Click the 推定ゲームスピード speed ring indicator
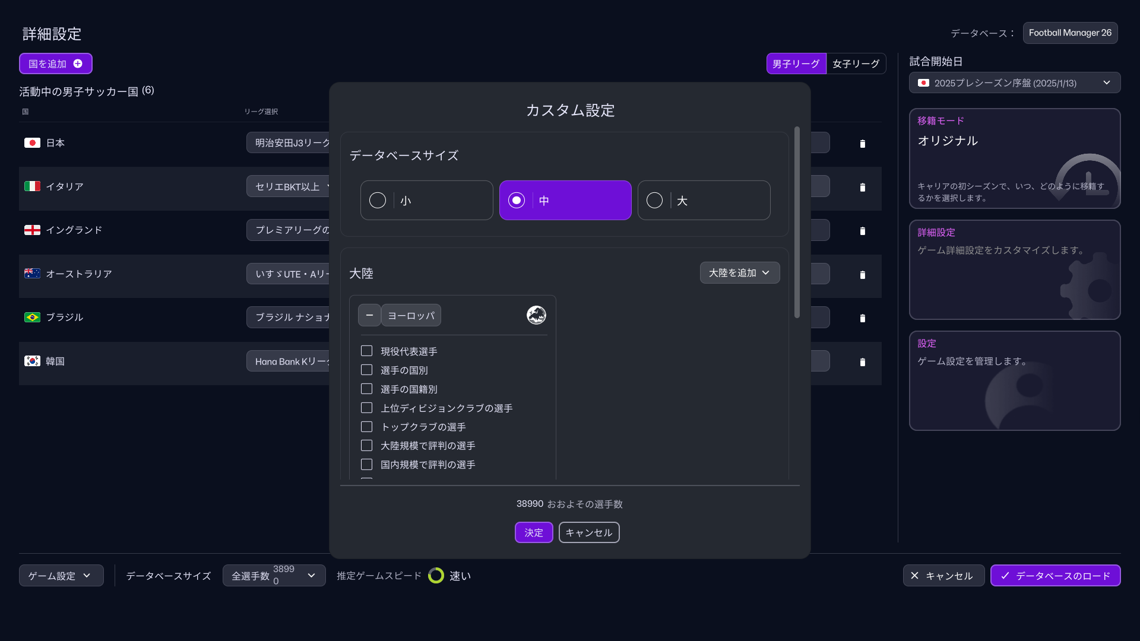This screenshot has width=1140, height=641. click(x=436, y=576)
